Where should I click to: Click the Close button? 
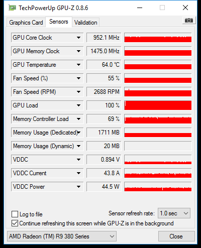pyautogui.click(x=176, y=236)
